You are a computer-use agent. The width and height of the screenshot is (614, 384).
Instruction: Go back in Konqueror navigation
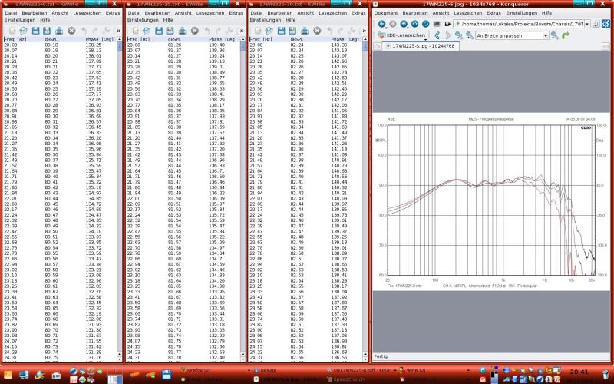tap(381, 24)
